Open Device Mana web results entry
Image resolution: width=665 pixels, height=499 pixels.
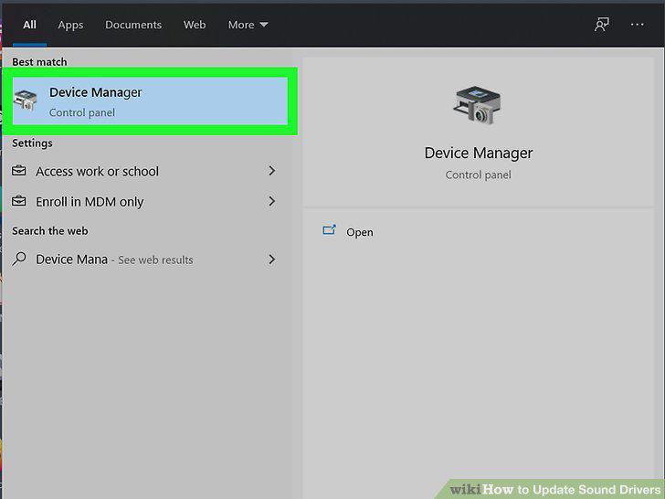pos(144,260)
